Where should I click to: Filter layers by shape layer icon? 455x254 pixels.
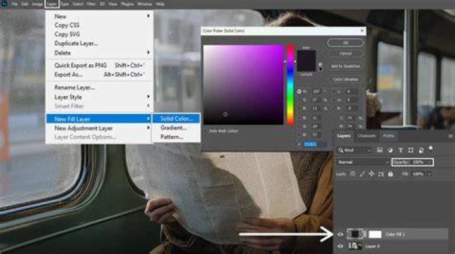[x=411, y=150]
